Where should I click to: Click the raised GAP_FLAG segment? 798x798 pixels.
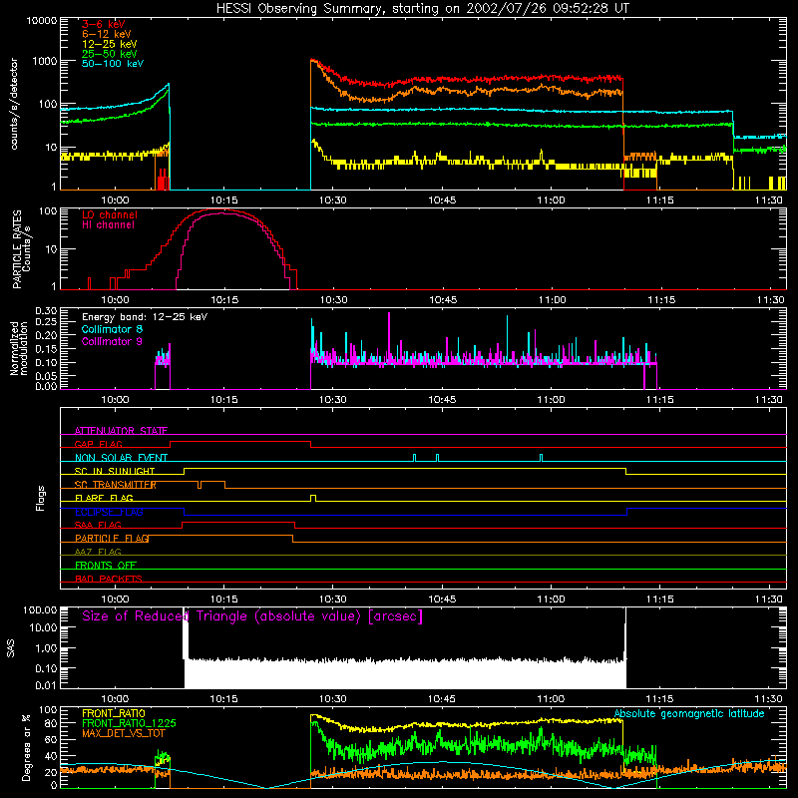click(240, 442)
